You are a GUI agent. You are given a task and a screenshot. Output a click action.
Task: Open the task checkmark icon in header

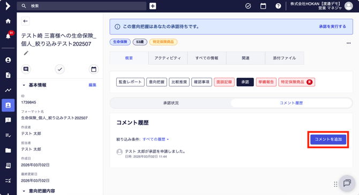(x=248, y=6)
